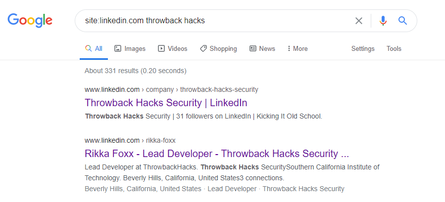
Task: Switch to the News tab label
Action: 267,48
